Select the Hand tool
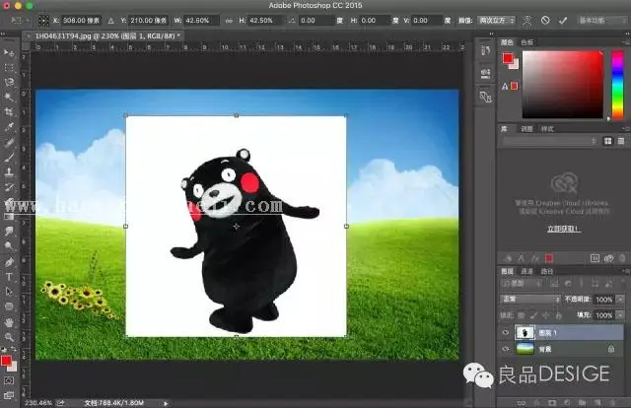This screenshot has width=631, height=408. point(9,322)
